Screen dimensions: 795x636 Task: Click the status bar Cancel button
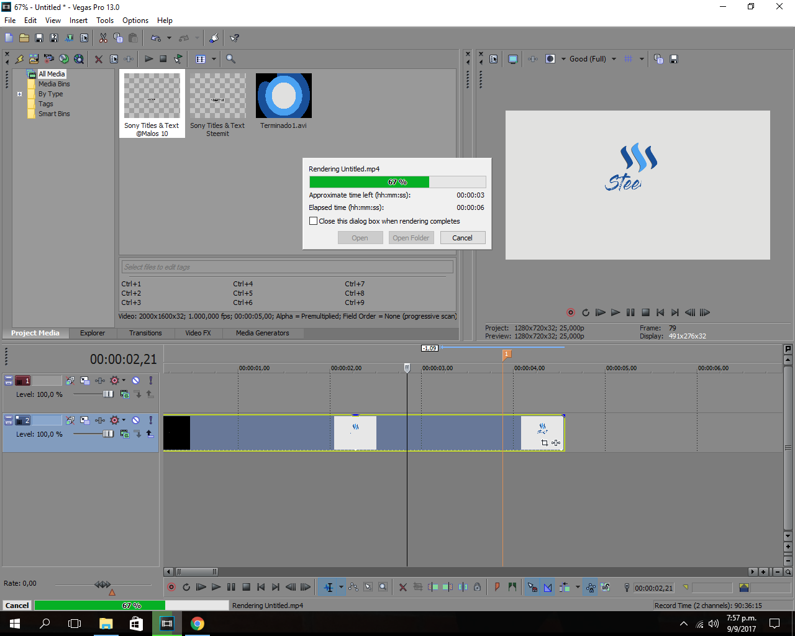[17, 606]
